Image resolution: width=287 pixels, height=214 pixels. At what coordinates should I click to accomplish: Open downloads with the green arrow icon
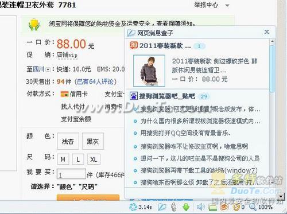tap(186, 207)
